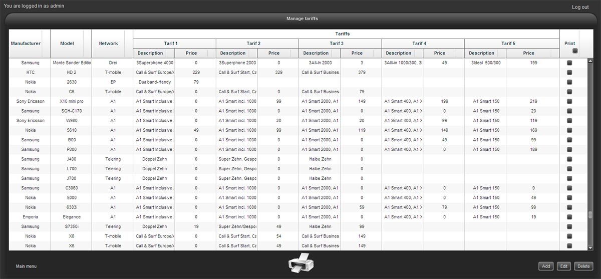Screen dimensions: 601x279
Task: Click the Tarif 4 group header
Action: [x=423, y=44]
